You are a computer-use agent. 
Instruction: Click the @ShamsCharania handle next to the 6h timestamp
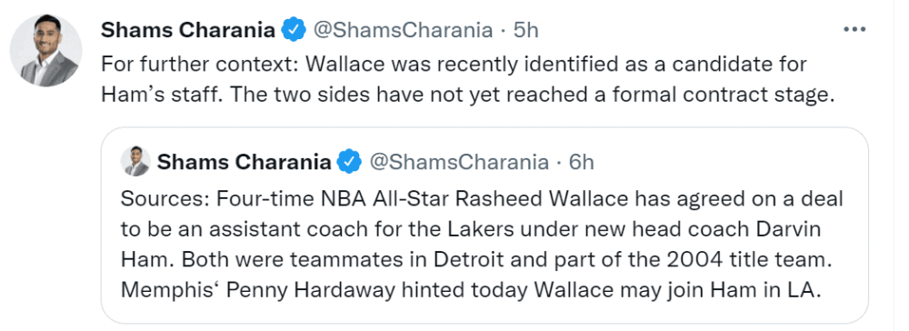(x=459, y=162)
